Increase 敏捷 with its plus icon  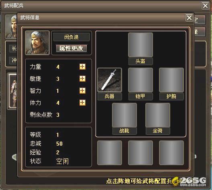click(x=82, y=79)
